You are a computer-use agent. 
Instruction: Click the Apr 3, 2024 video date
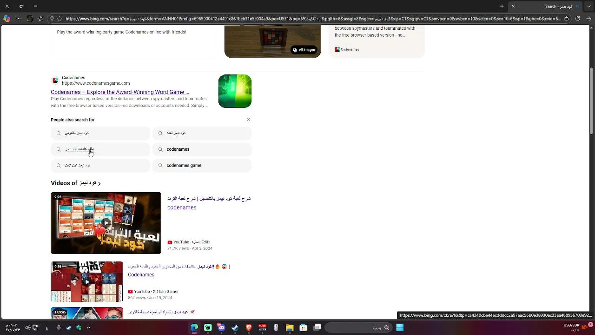[202, 248]
